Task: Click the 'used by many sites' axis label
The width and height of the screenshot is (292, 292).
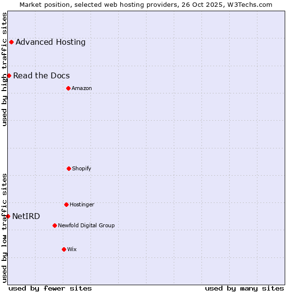Action: tap(244, 288)
